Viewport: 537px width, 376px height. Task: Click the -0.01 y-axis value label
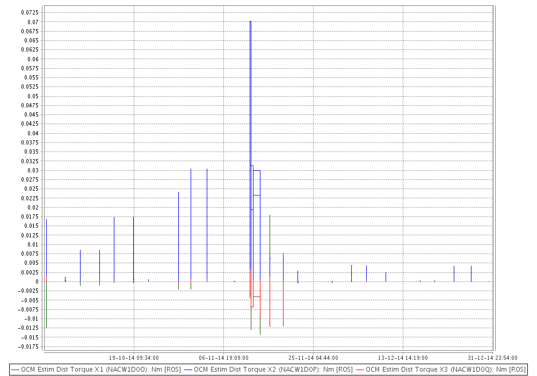[x=32, y=319]
